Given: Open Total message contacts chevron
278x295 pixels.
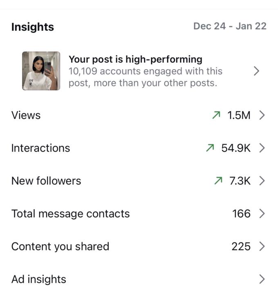Looking at the screenshot, I should click(262, 214).
